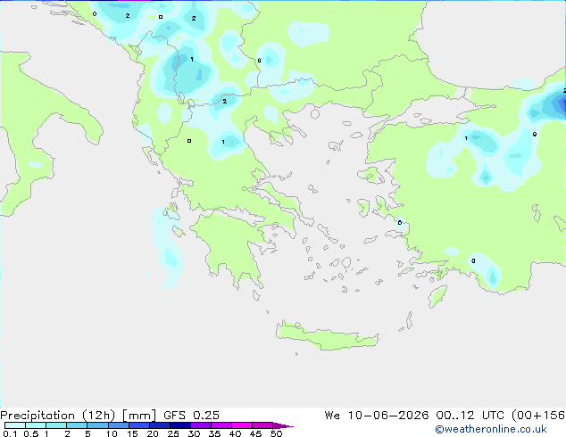Pick the 30–35 mm legend swatch
This screenshot has height=437, width=566.
coord(201,425)
